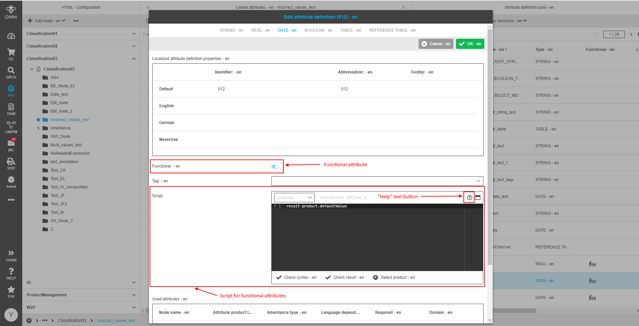Open the SRCH search module
This screenshot has width=639, height=326.
pos(11,72)
